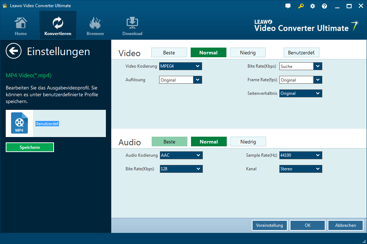
Task: Click the help question mark icon
Action: coord(324,6)
